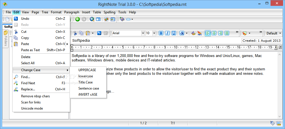Click the scroll-down arrow of document scrollbar
285x129 pixels.
(x=279, y=116)
